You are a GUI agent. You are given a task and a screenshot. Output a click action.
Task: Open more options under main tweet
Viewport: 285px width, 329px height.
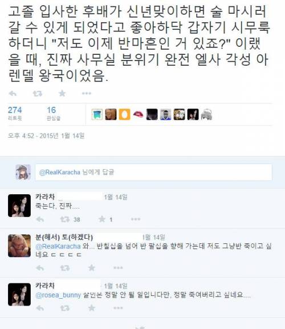(x=87, y=93)
